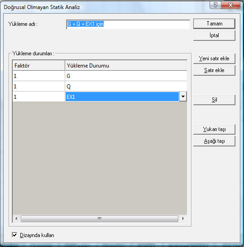This screenshot has height=247, width=244.
Task: Cancel with the İptal button
Action: pyautogui.click(x=214, y=35)
